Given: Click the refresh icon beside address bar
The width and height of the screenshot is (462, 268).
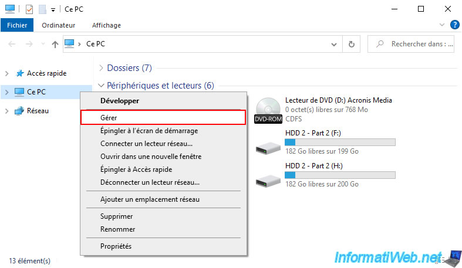Looking at the screenshot, I should pyautogui.click(x=351, y=44).
